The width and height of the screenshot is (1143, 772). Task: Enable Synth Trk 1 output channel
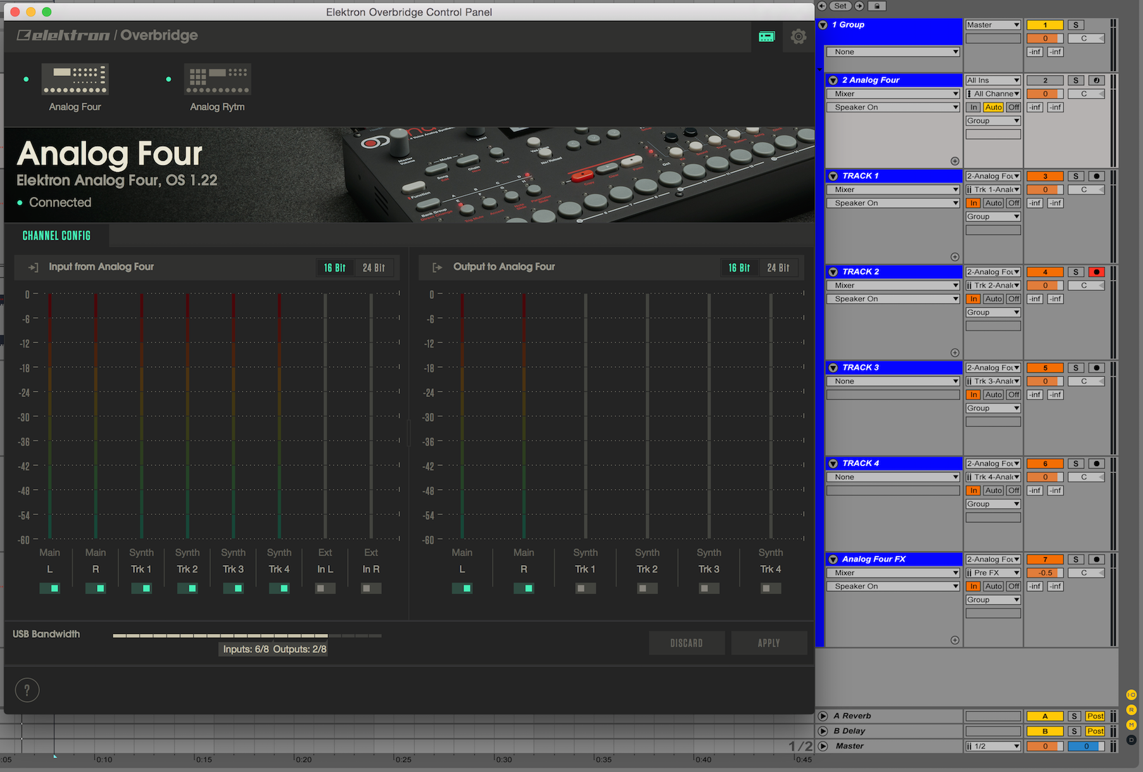[x=586, y=588]
